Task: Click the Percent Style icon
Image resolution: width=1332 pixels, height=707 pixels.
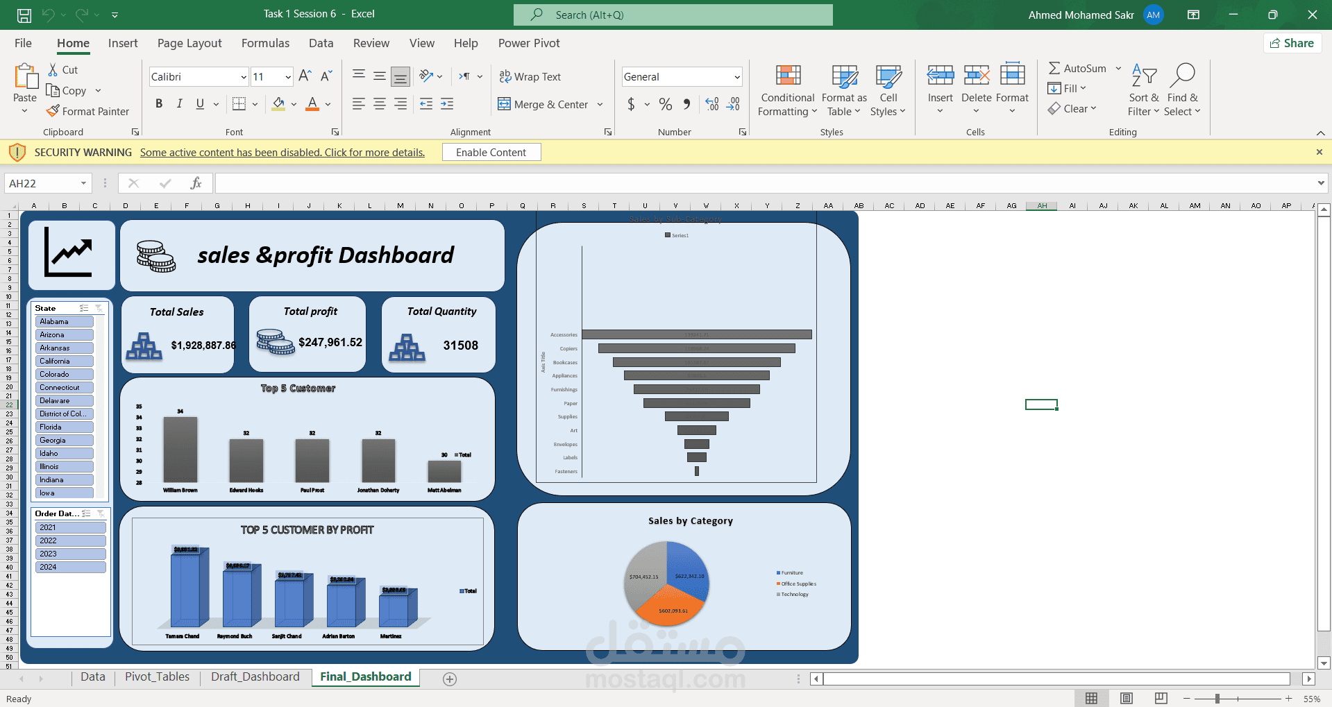Action: (666, 104)
